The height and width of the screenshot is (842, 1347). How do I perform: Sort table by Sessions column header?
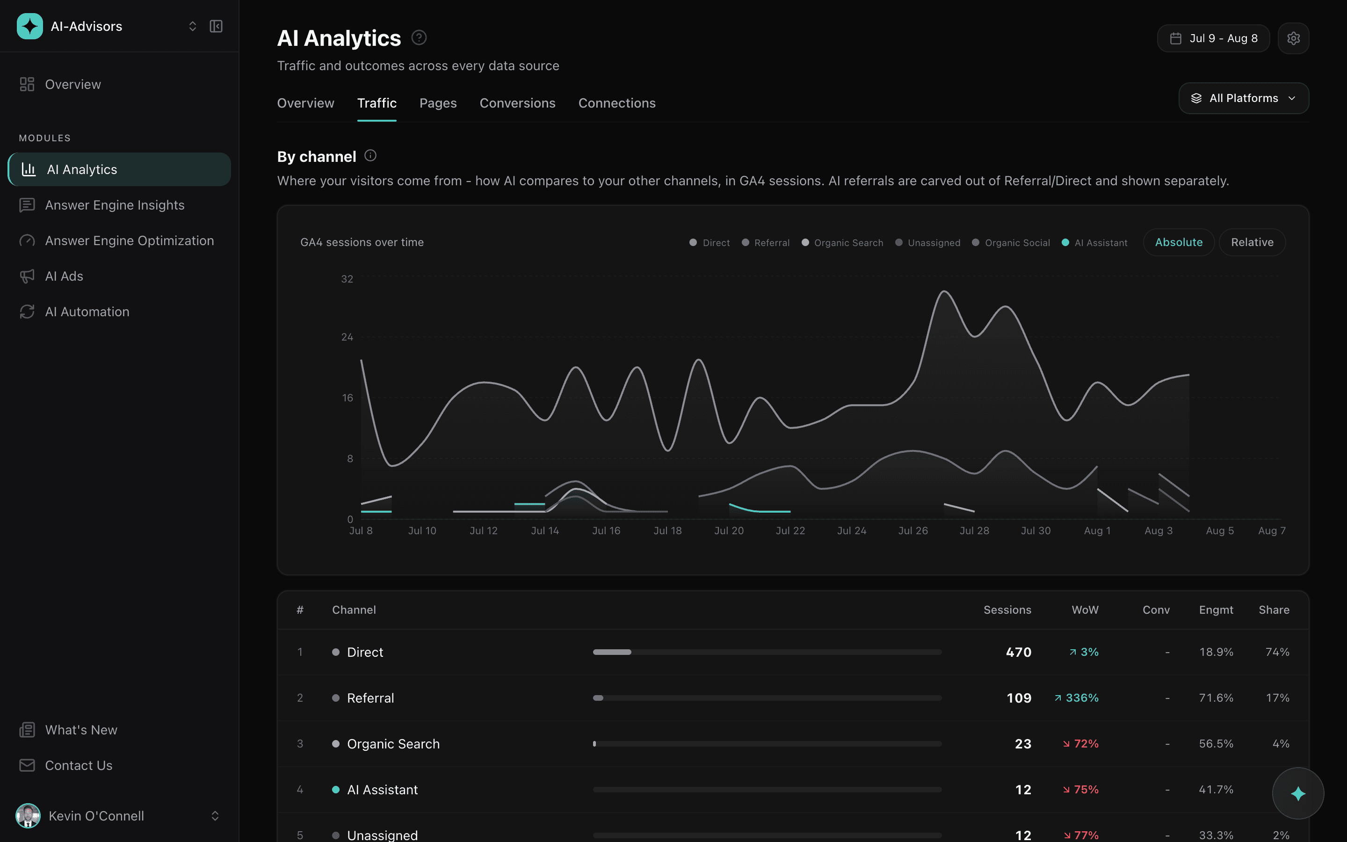(1007, 610)
